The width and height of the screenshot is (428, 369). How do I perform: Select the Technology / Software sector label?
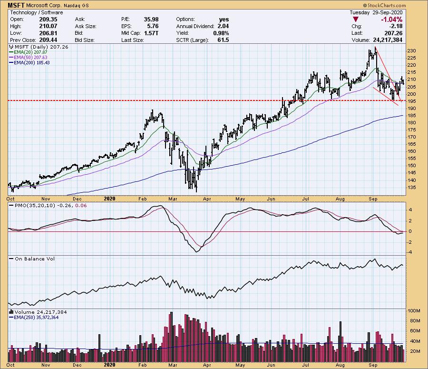click(x=37, y=12)
